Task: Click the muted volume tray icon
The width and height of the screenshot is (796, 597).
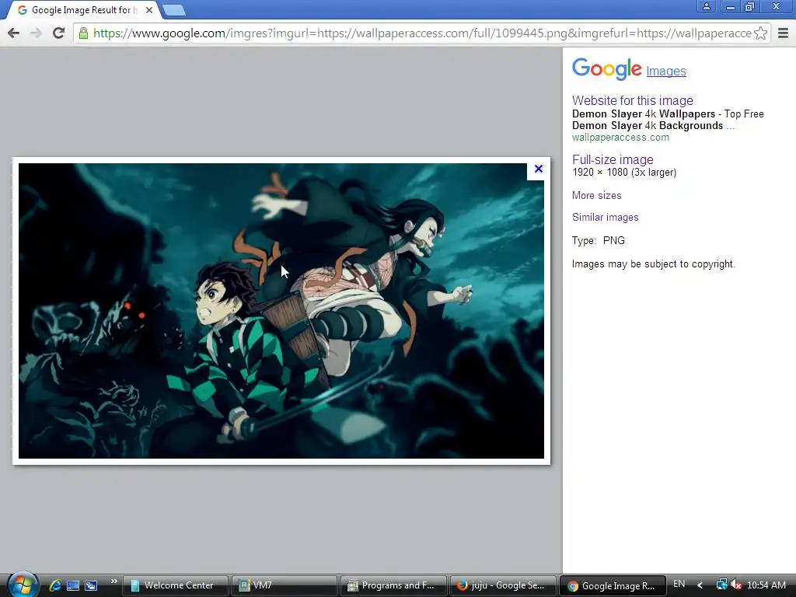Action: click(x=736, y=585)
